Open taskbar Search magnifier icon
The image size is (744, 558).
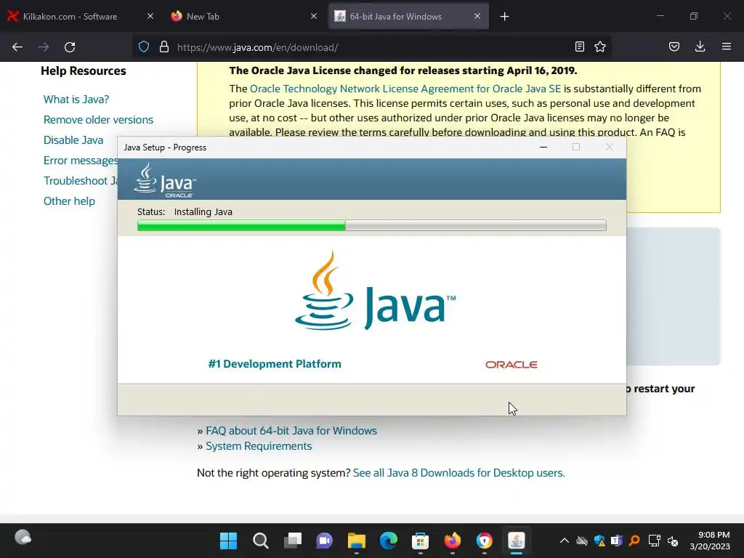coord(261,541)
